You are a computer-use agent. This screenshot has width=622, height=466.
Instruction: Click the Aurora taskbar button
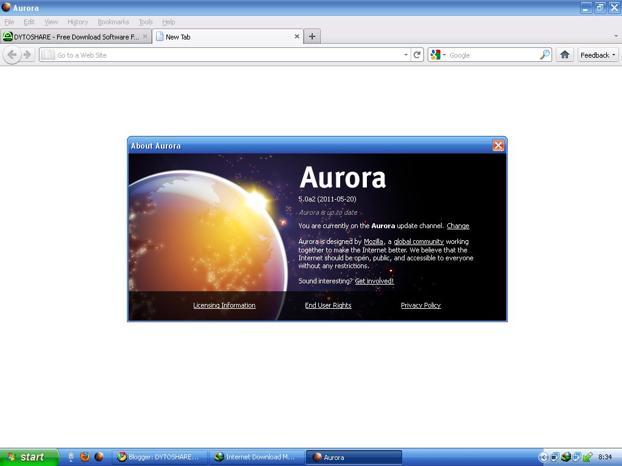pos(354,457)
